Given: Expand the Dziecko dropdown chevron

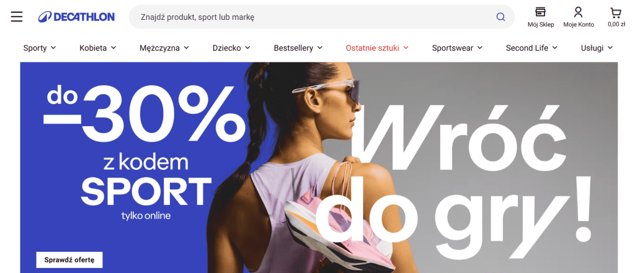Looking at the screenshot, I should coord(247,48).
